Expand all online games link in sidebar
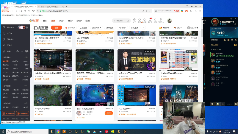 pyautogui.click(x=26, y=57)
